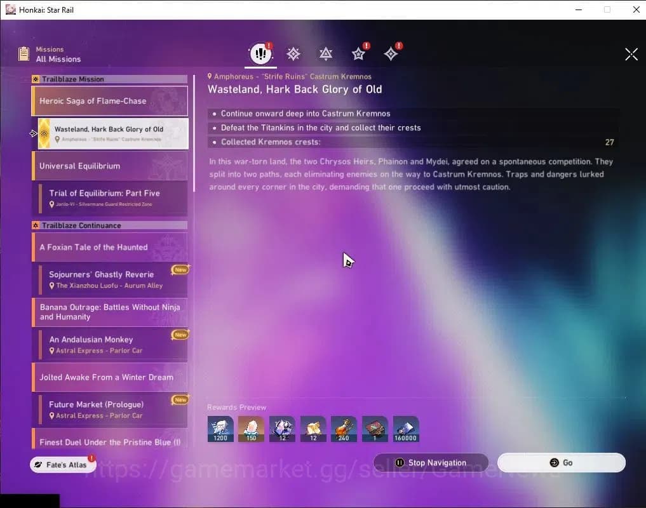Click the tracking marker left of Wasteland mission

pos(34,133)
